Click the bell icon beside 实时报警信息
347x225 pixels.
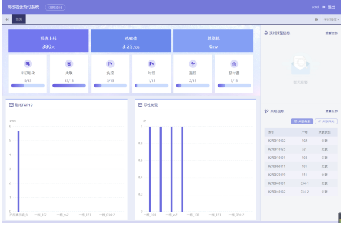(266, 33)
